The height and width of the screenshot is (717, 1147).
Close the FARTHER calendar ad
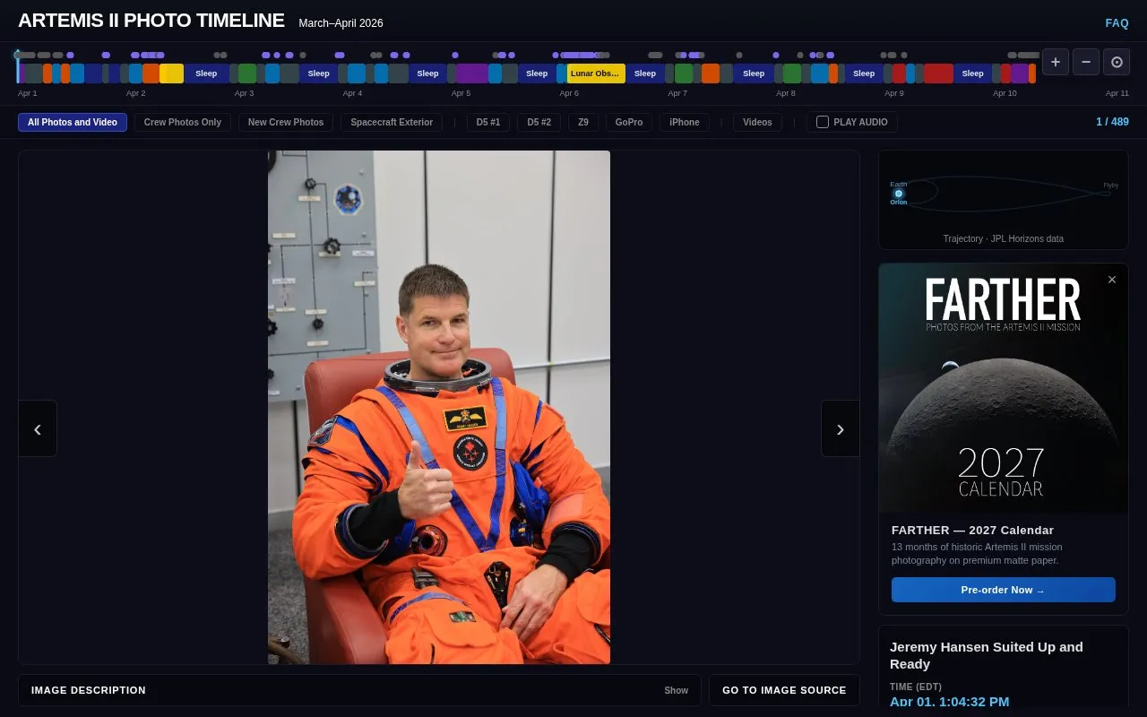(x=1112, y=280)
